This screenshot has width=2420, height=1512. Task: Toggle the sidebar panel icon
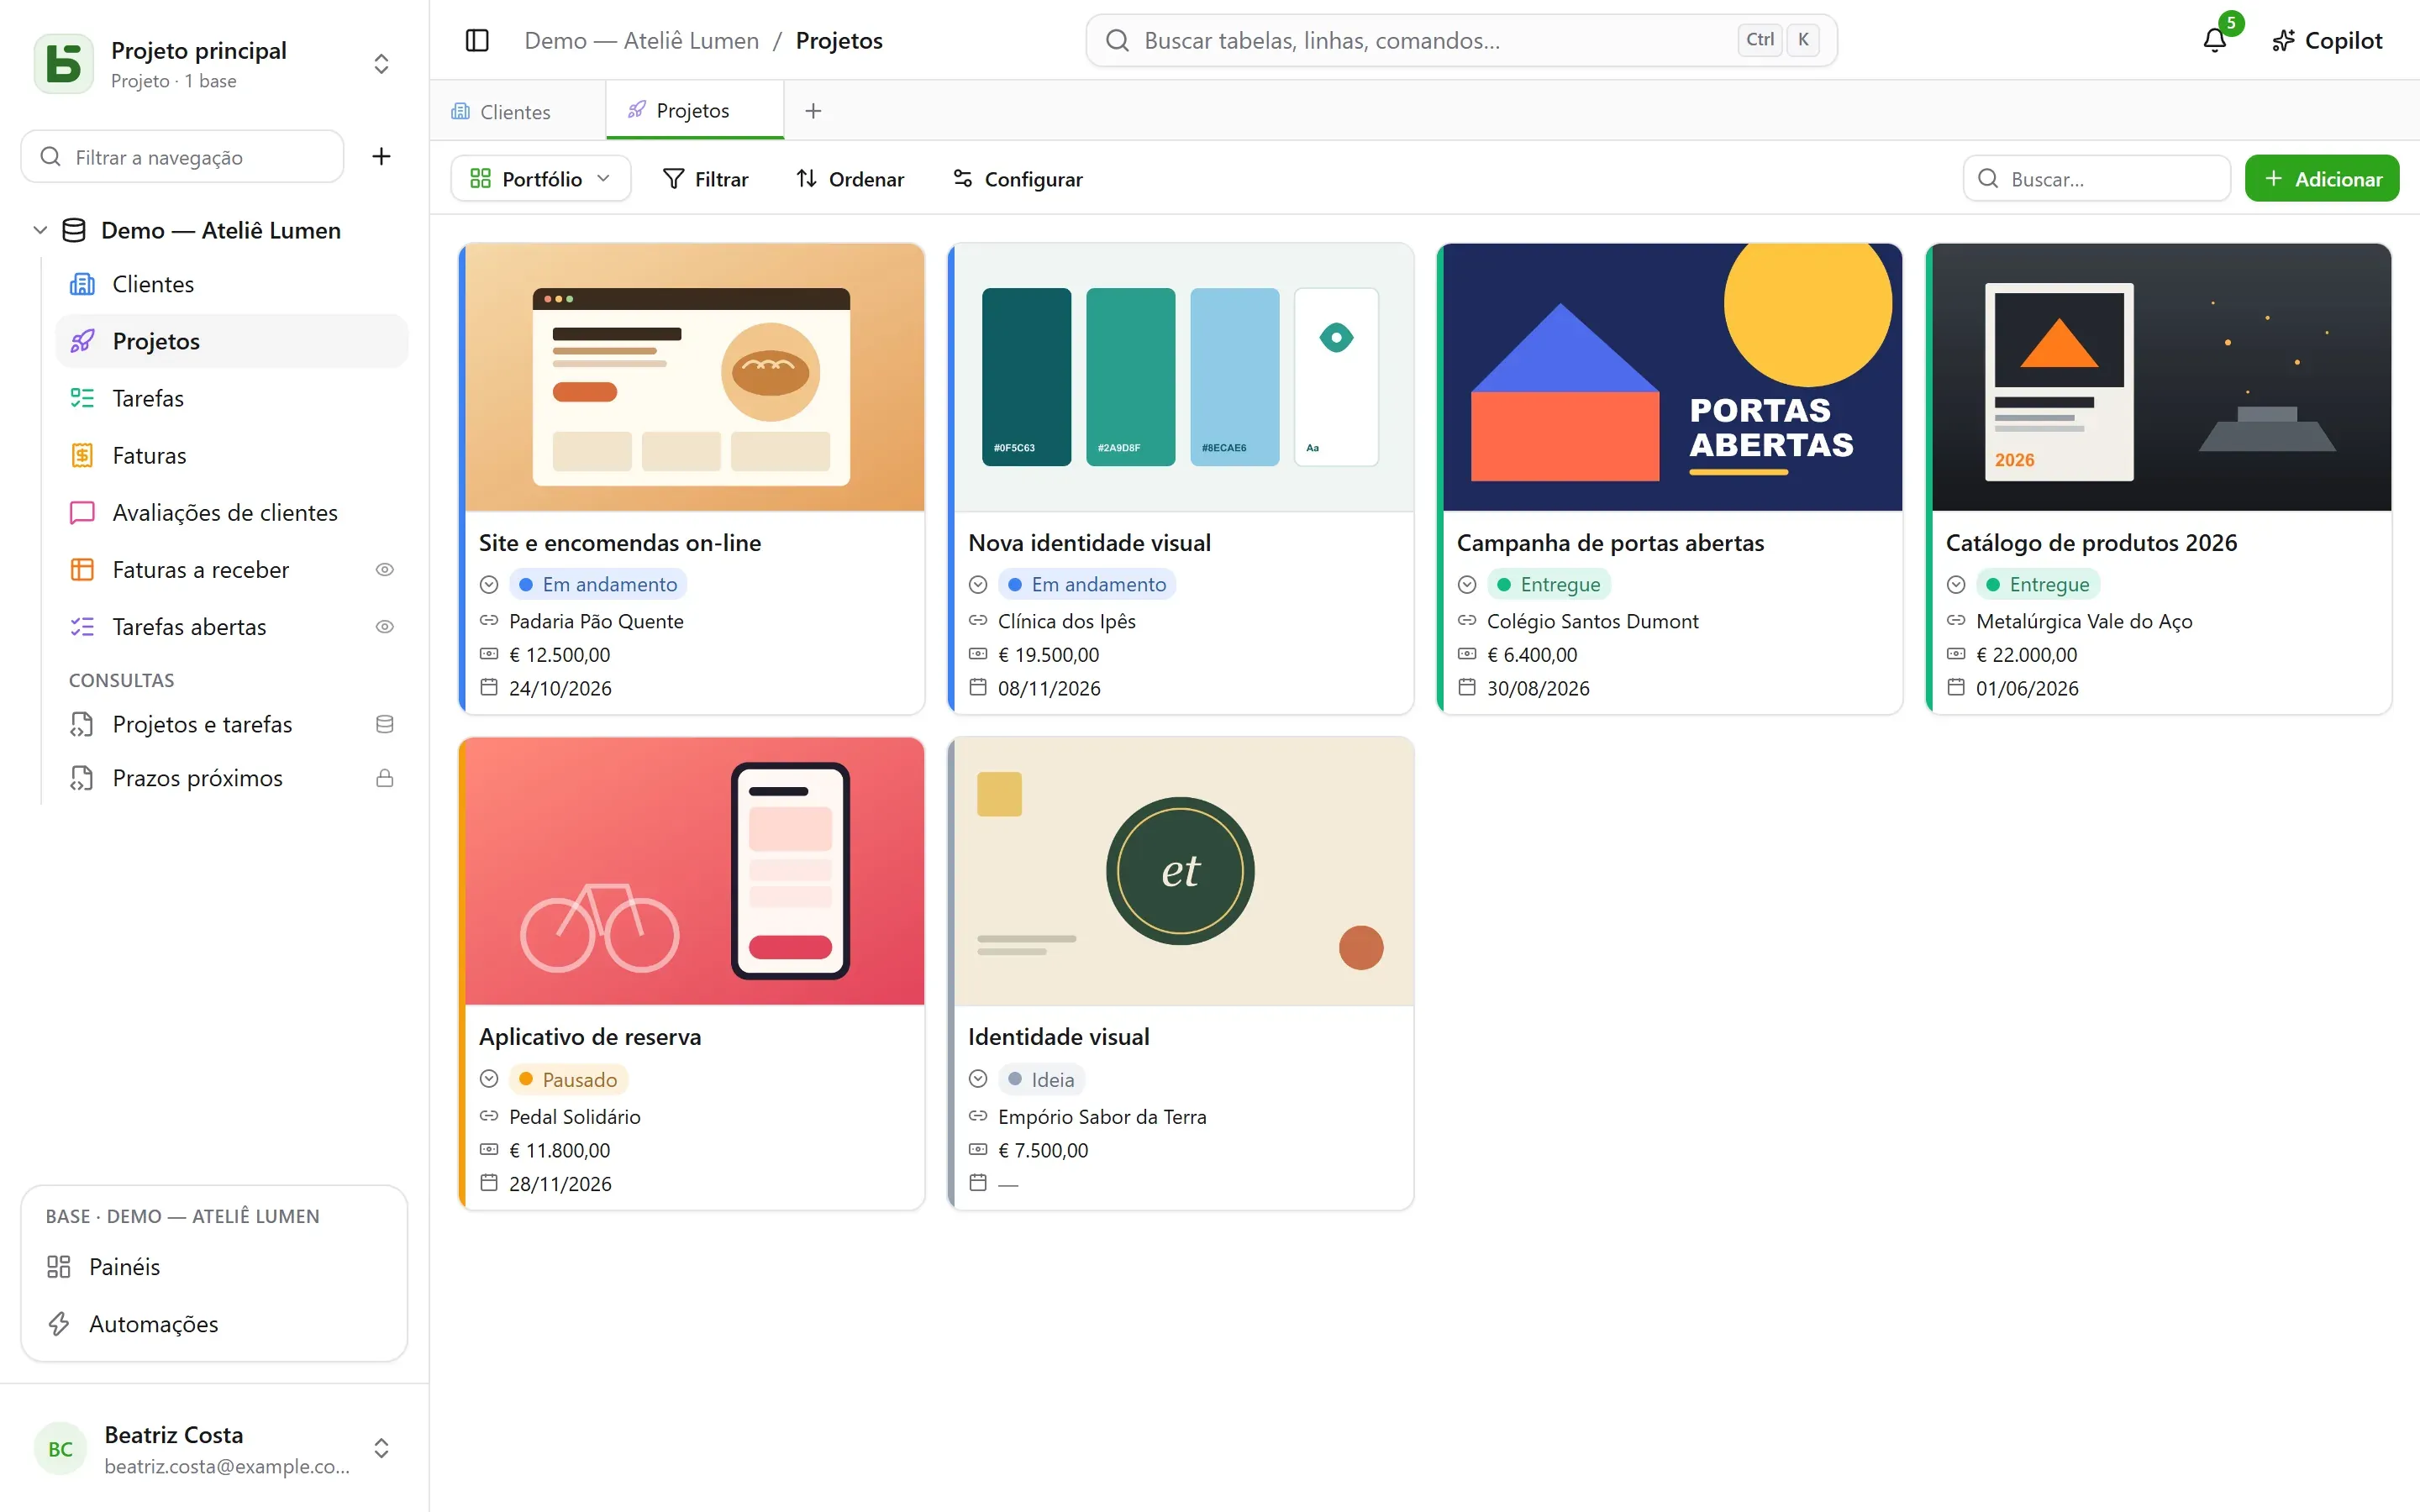[x=477, y=40]
